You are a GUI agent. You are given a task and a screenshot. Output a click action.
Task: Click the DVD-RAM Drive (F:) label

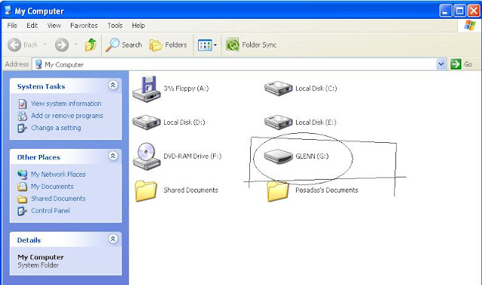193,156
